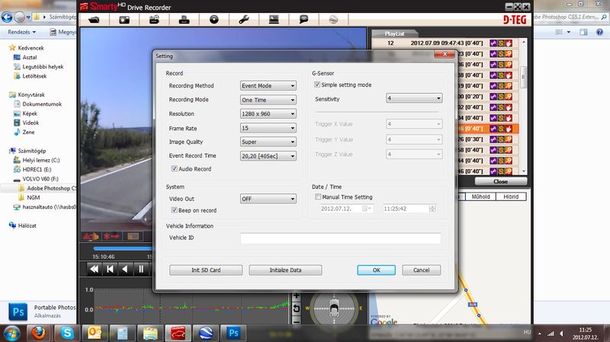Image resolution: width=610 pixels, height=342 pixels.
Task: Click the Init SD Card button
Action: [x=206, y=270]
